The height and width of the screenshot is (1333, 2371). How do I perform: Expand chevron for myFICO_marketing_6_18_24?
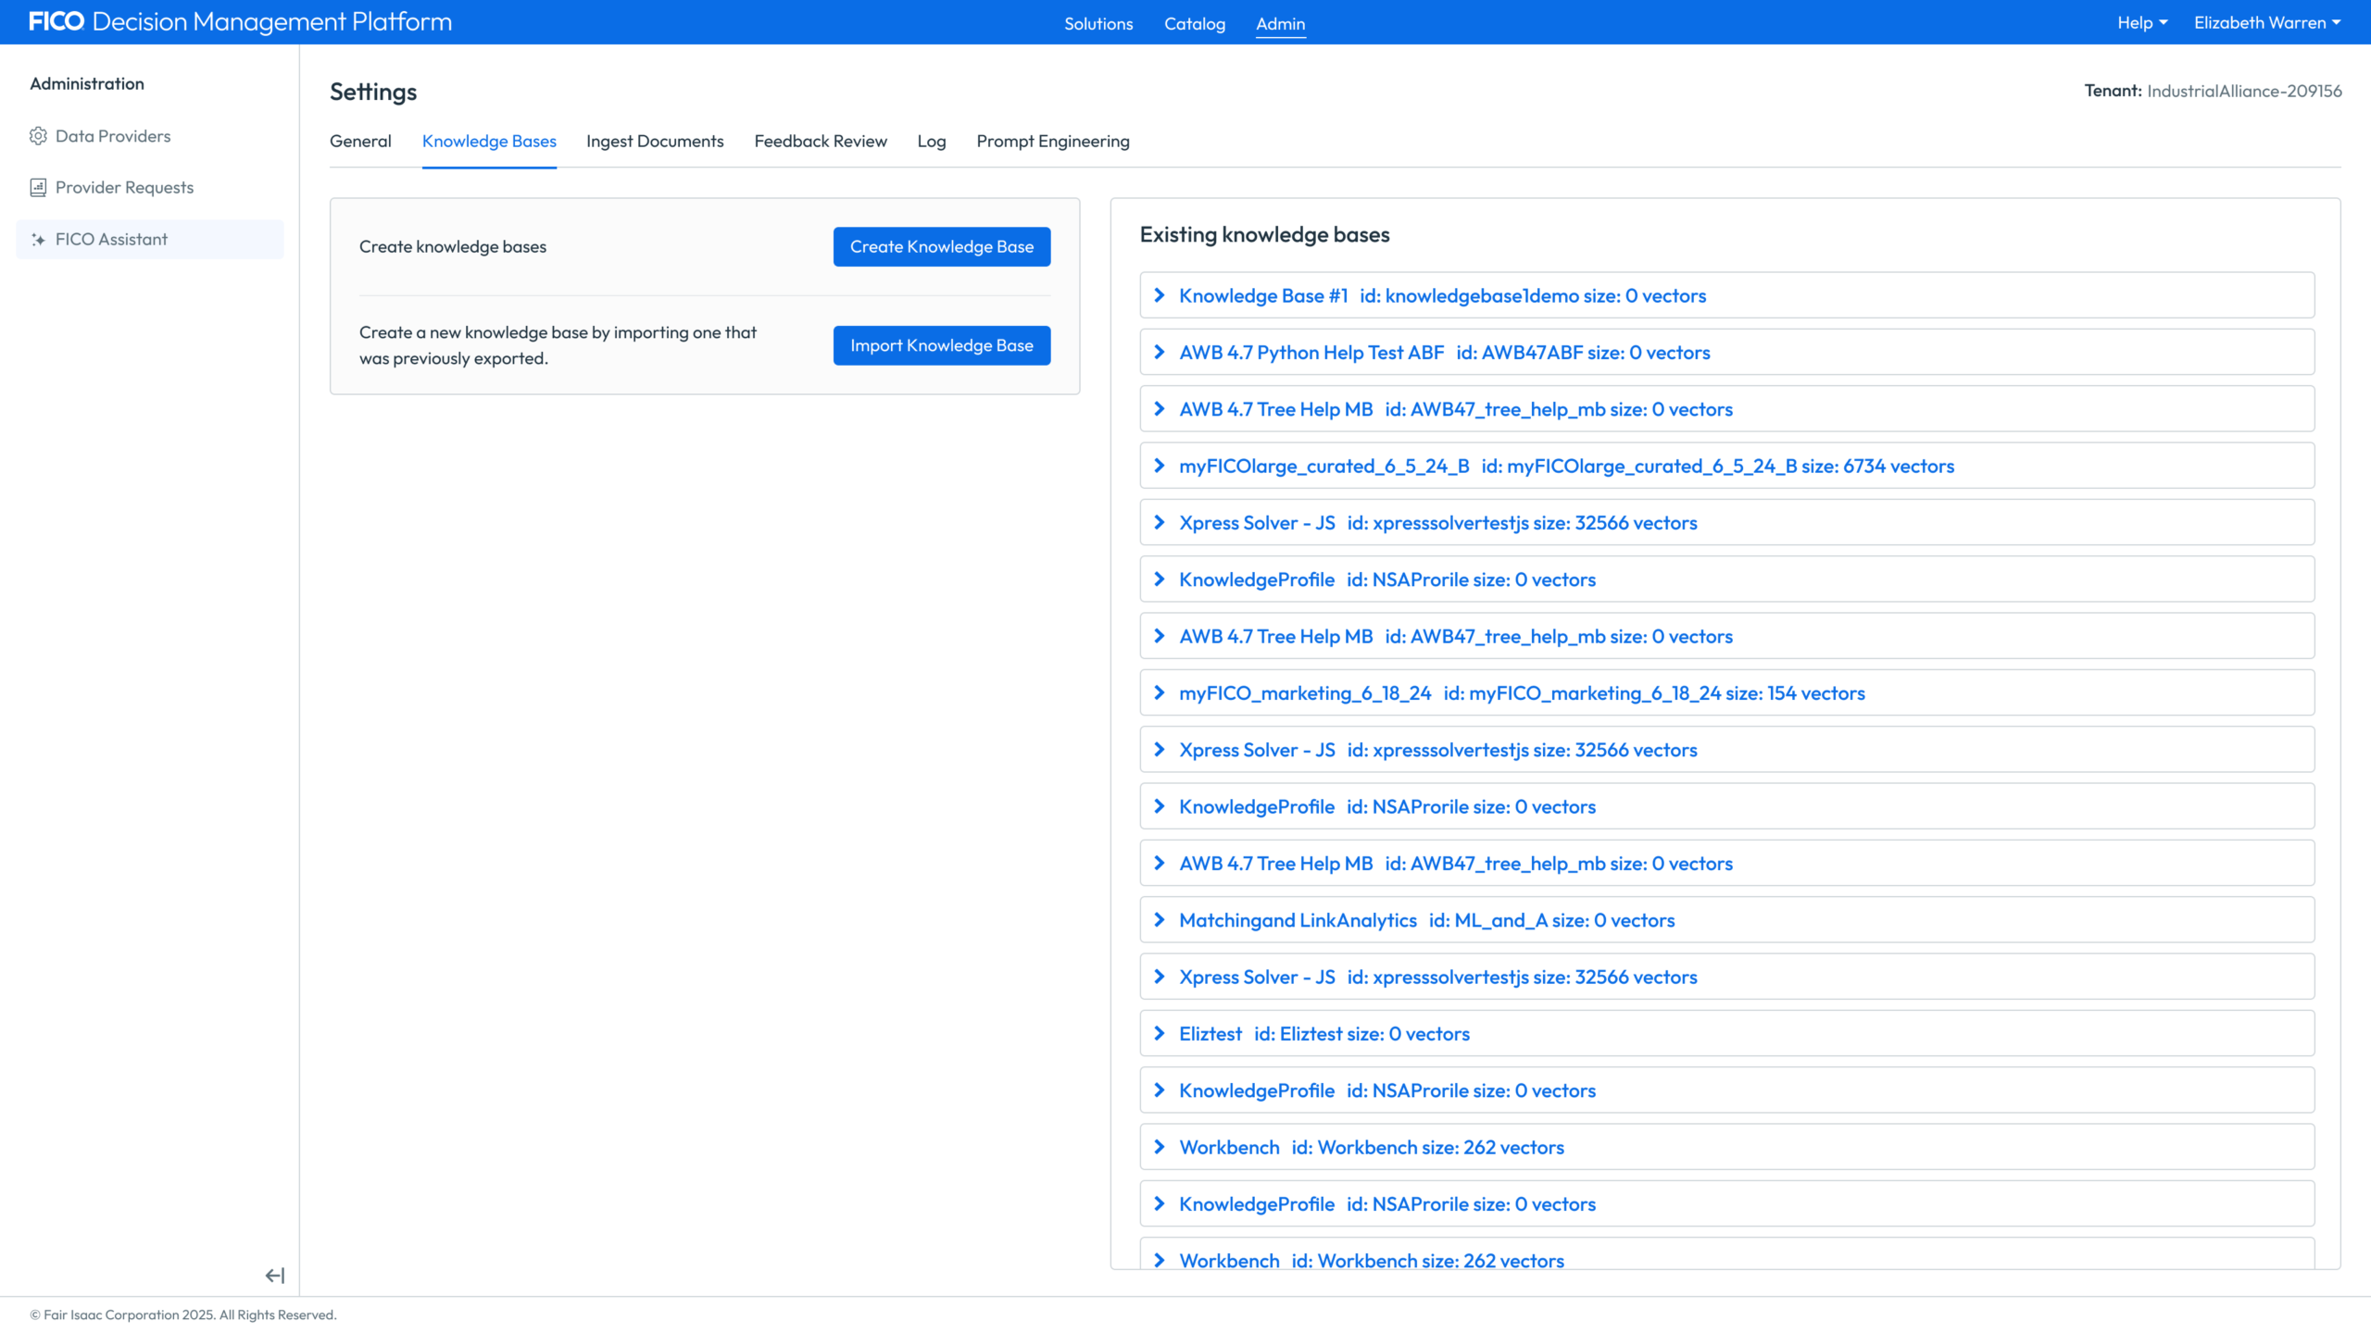click(x=1159, y=692)
